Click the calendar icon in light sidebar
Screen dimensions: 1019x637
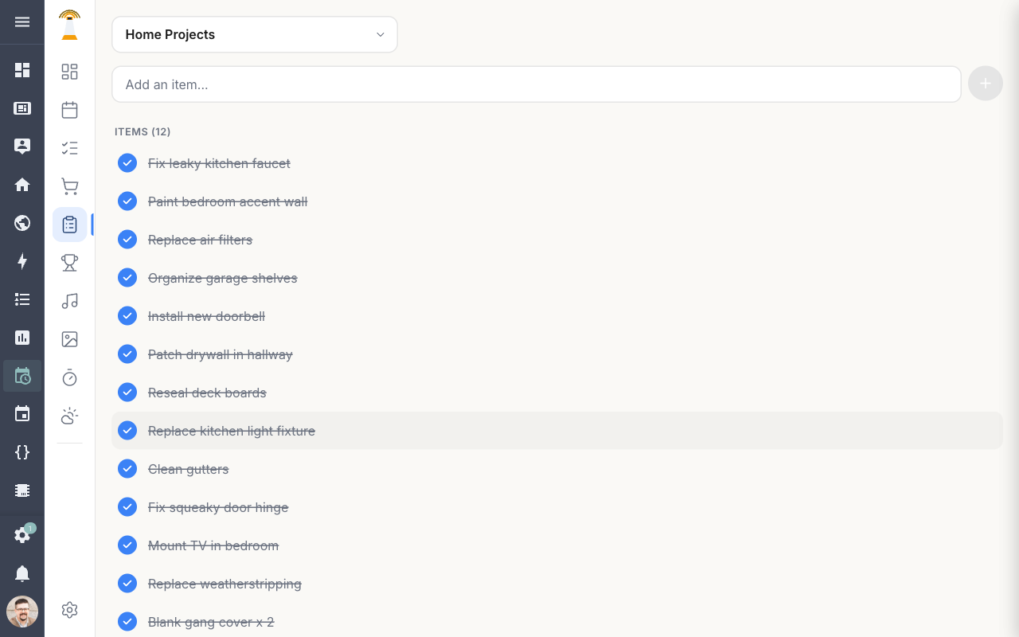point(69,109)
